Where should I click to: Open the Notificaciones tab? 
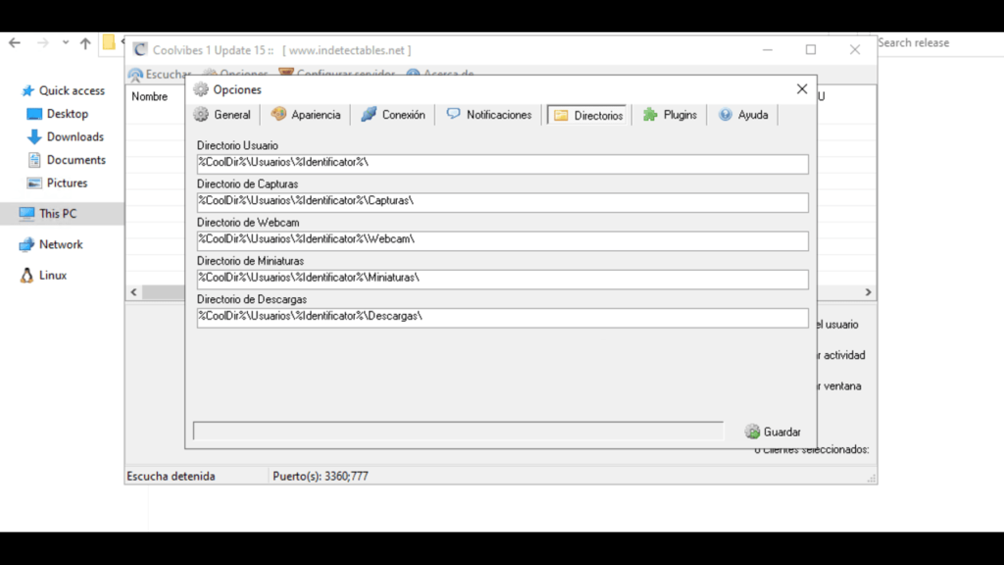tap(489, 115)
